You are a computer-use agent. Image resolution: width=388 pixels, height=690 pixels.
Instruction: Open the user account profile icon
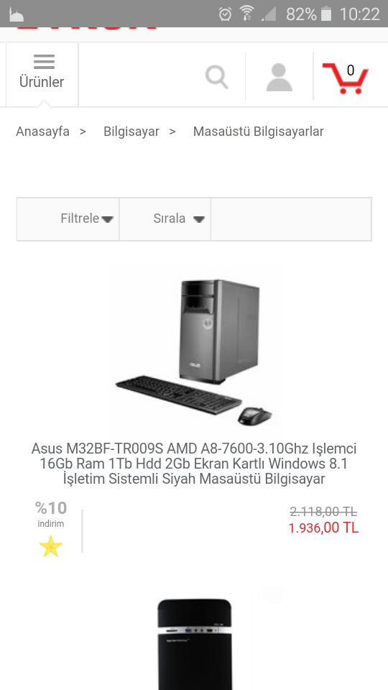[280, 78]
